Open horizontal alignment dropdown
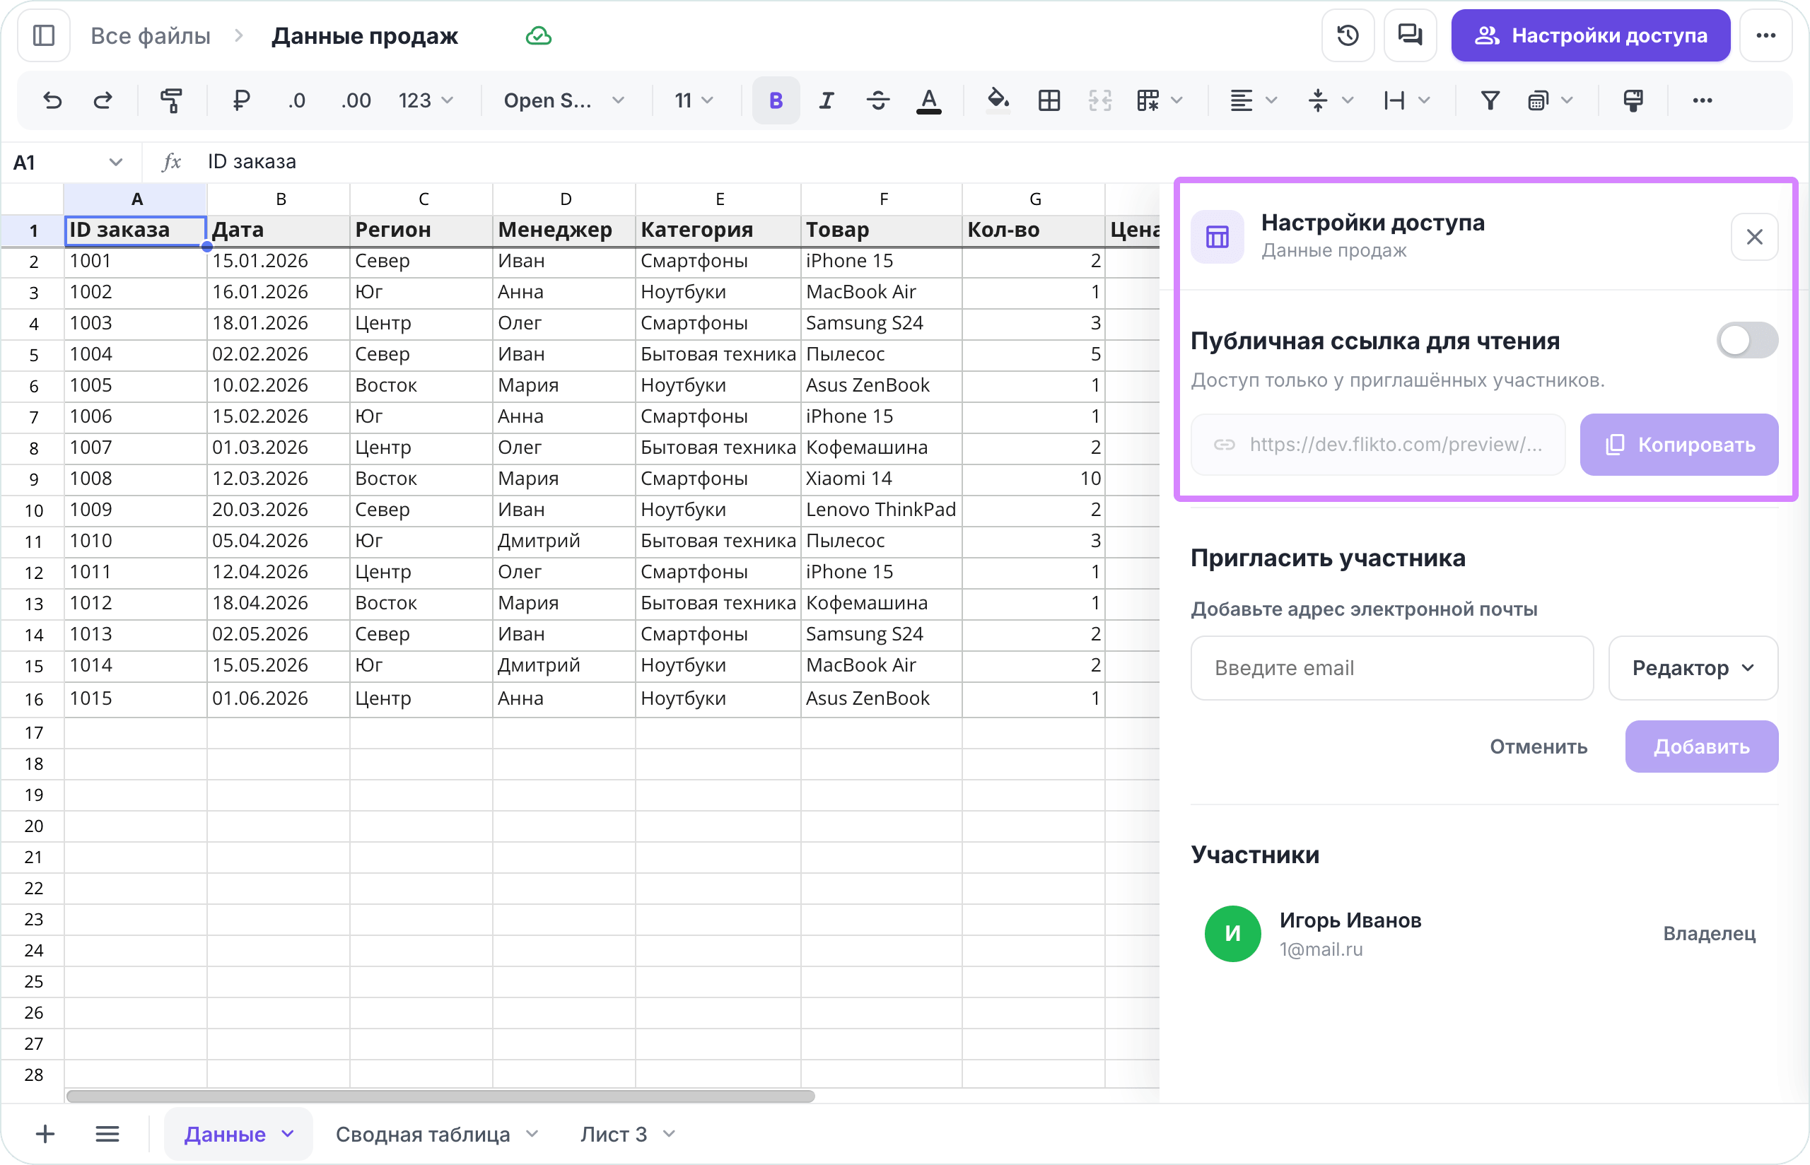The width and height of the screenshot is (1810, 1165). 1253,100
